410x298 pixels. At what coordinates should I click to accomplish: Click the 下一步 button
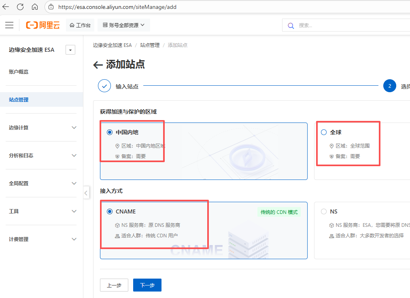coord(147,285)
